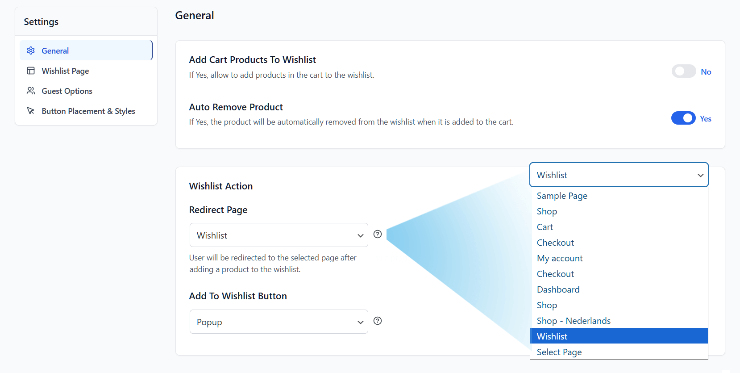Click the Button Placement cursor icon

(x=31, y=111)
